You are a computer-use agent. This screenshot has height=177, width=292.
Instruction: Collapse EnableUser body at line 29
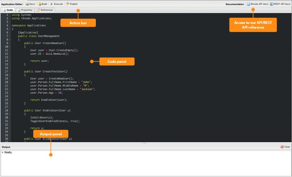click(10, 114)
